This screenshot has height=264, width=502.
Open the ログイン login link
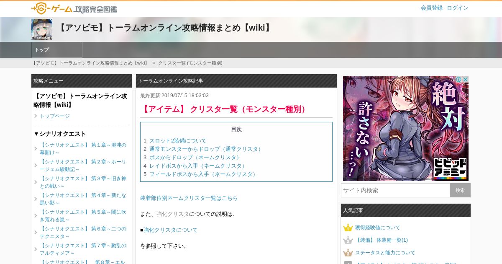[x=458, y=8]
